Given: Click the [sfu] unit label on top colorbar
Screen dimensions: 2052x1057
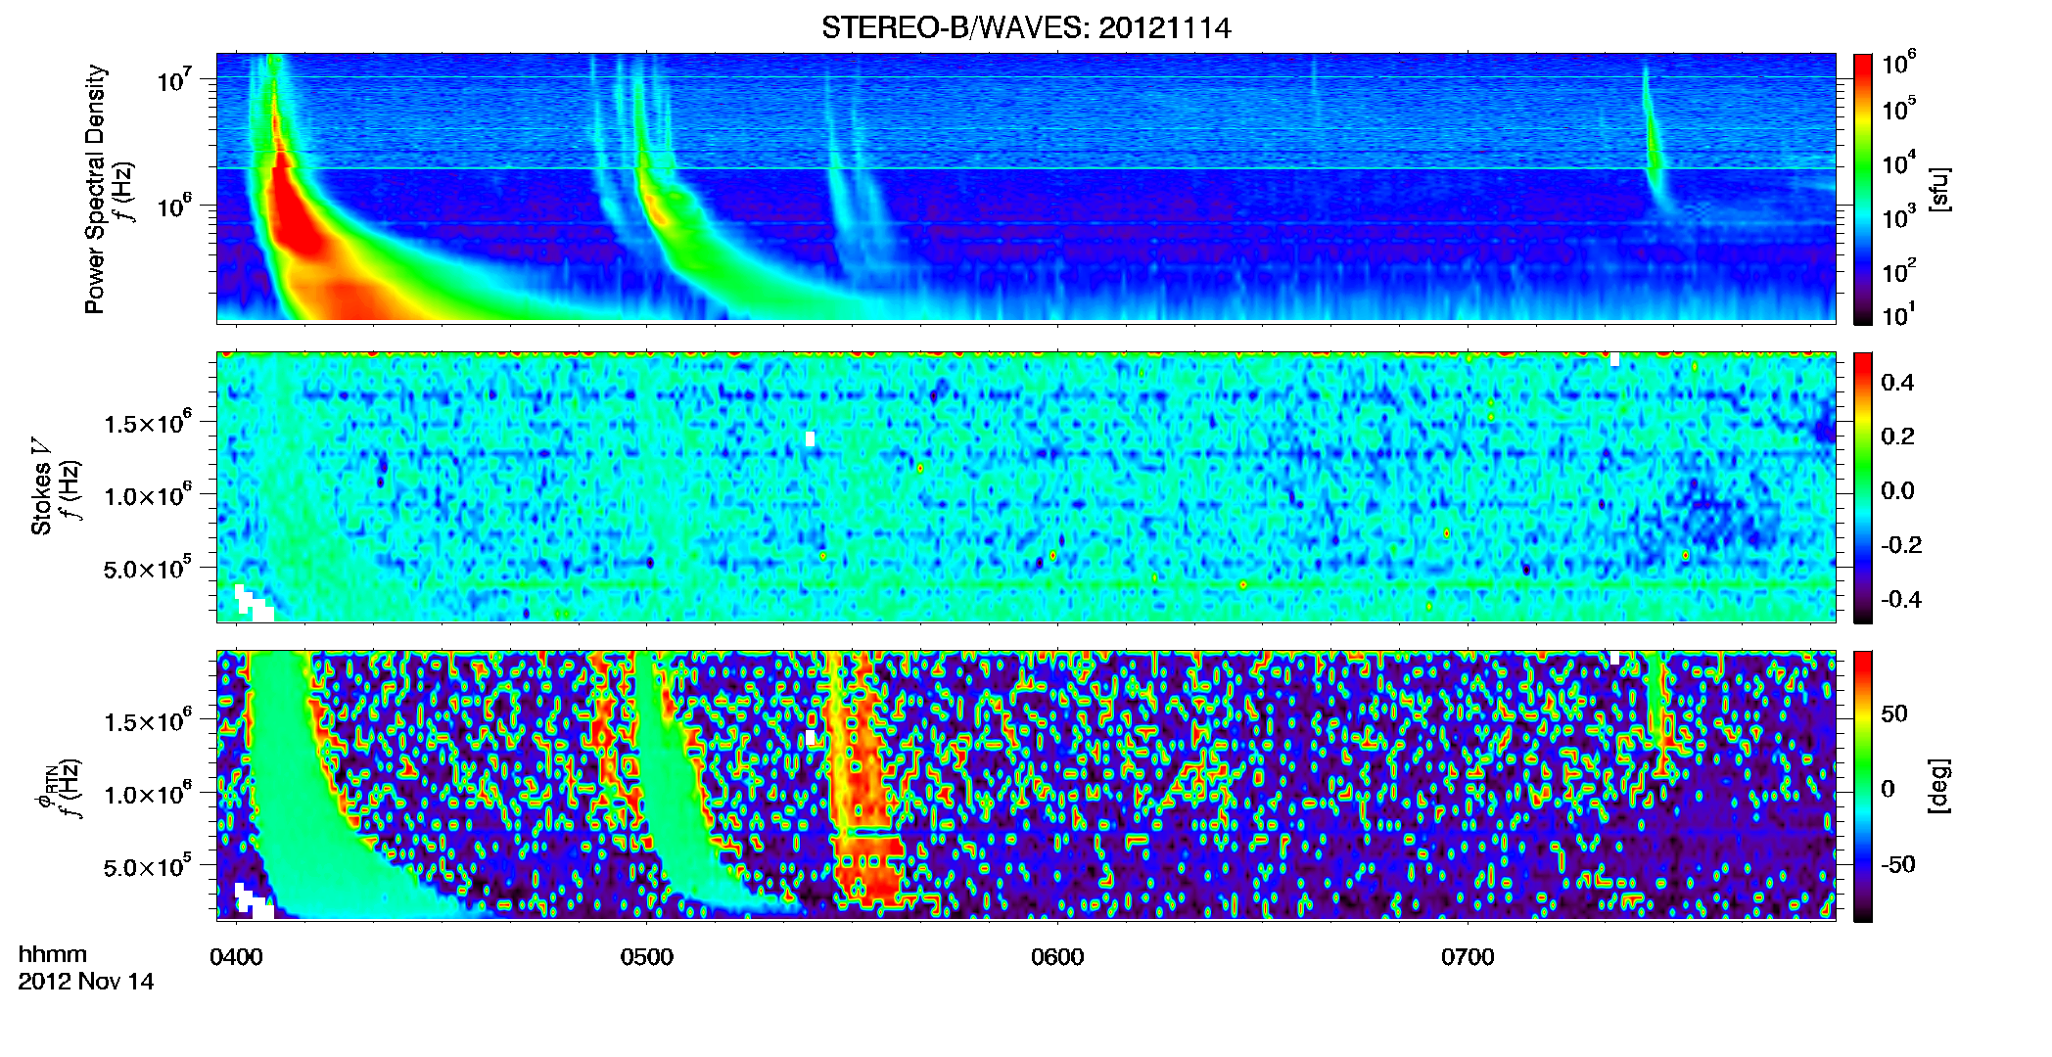Looking at the screenshot, I should tap(1938, 189).
